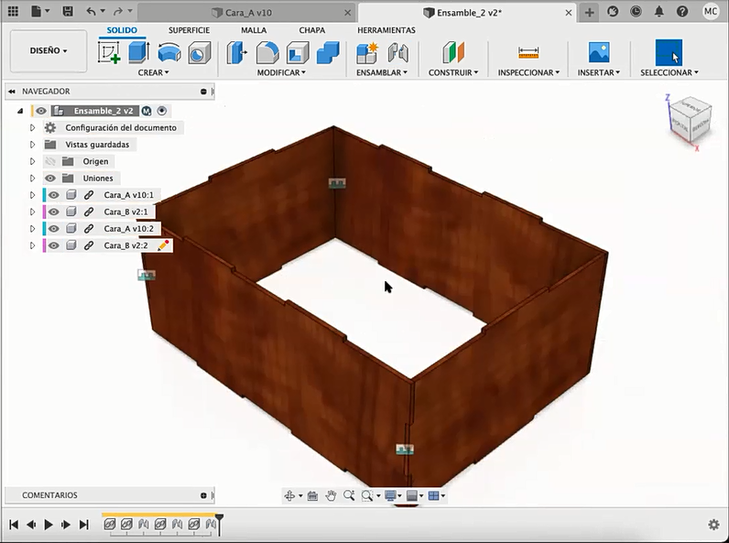Switch to the CHAPA tab
The height and width of the screenshot is (543, 729).
pyautogui.click(x=312, y=30)
